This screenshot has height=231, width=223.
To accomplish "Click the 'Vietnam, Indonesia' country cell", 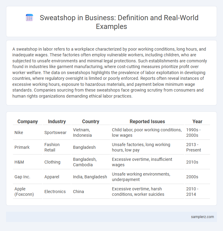I will tap(90, 133).
